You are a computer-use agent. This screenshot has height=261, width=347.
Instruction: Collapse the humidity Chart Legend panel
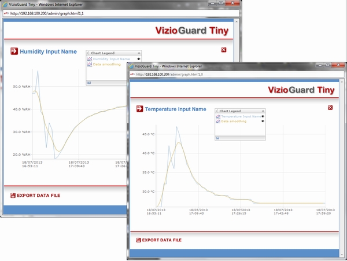pyautogui.click(x=139, y=53)
